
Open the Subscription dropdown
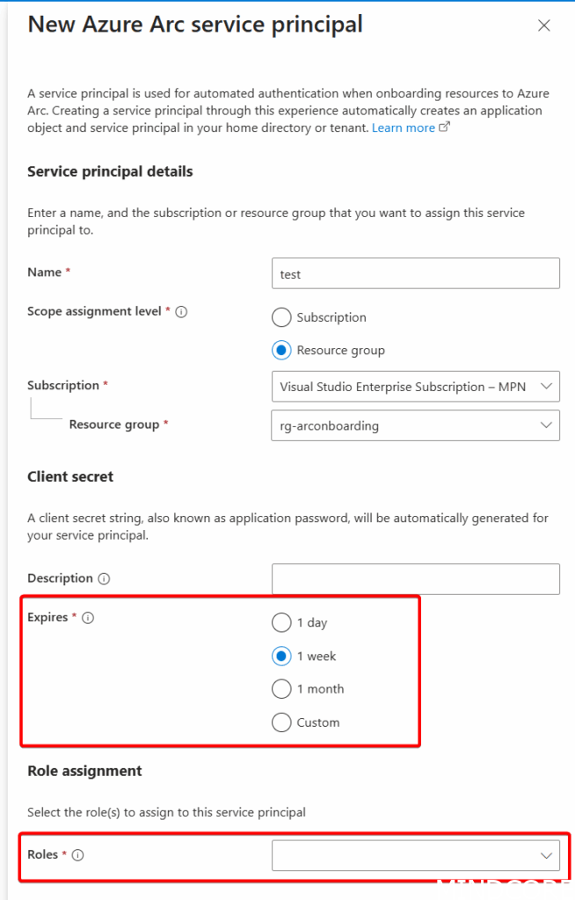pos(415,387)
